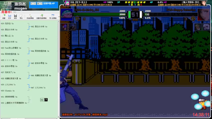Image resolution: width=212 pixels, height=119 pixels.
Task: Open the first dropdown in blue panel
Action: click(x=33, y=4)
